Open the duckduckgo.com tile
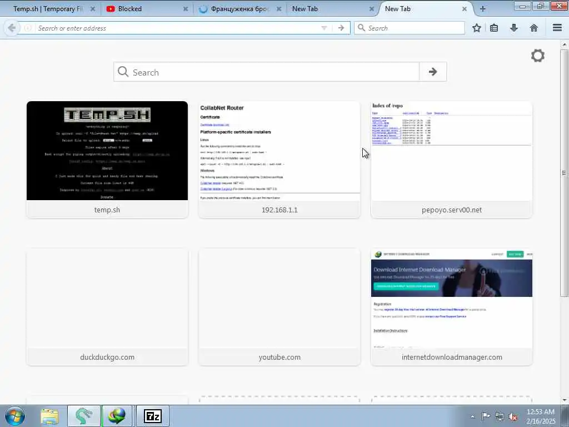 pyautogui.click(x=107, y=307)
